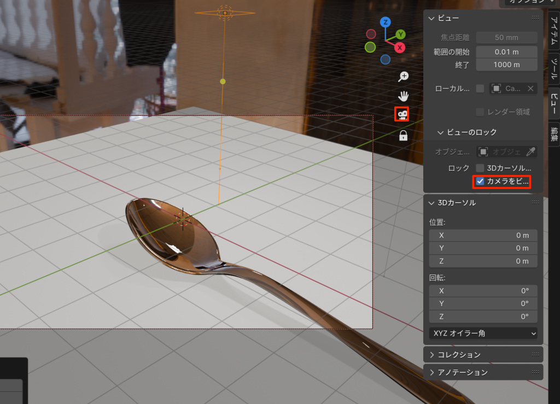Click the padlock icon below the camera icon

point(404,136)
